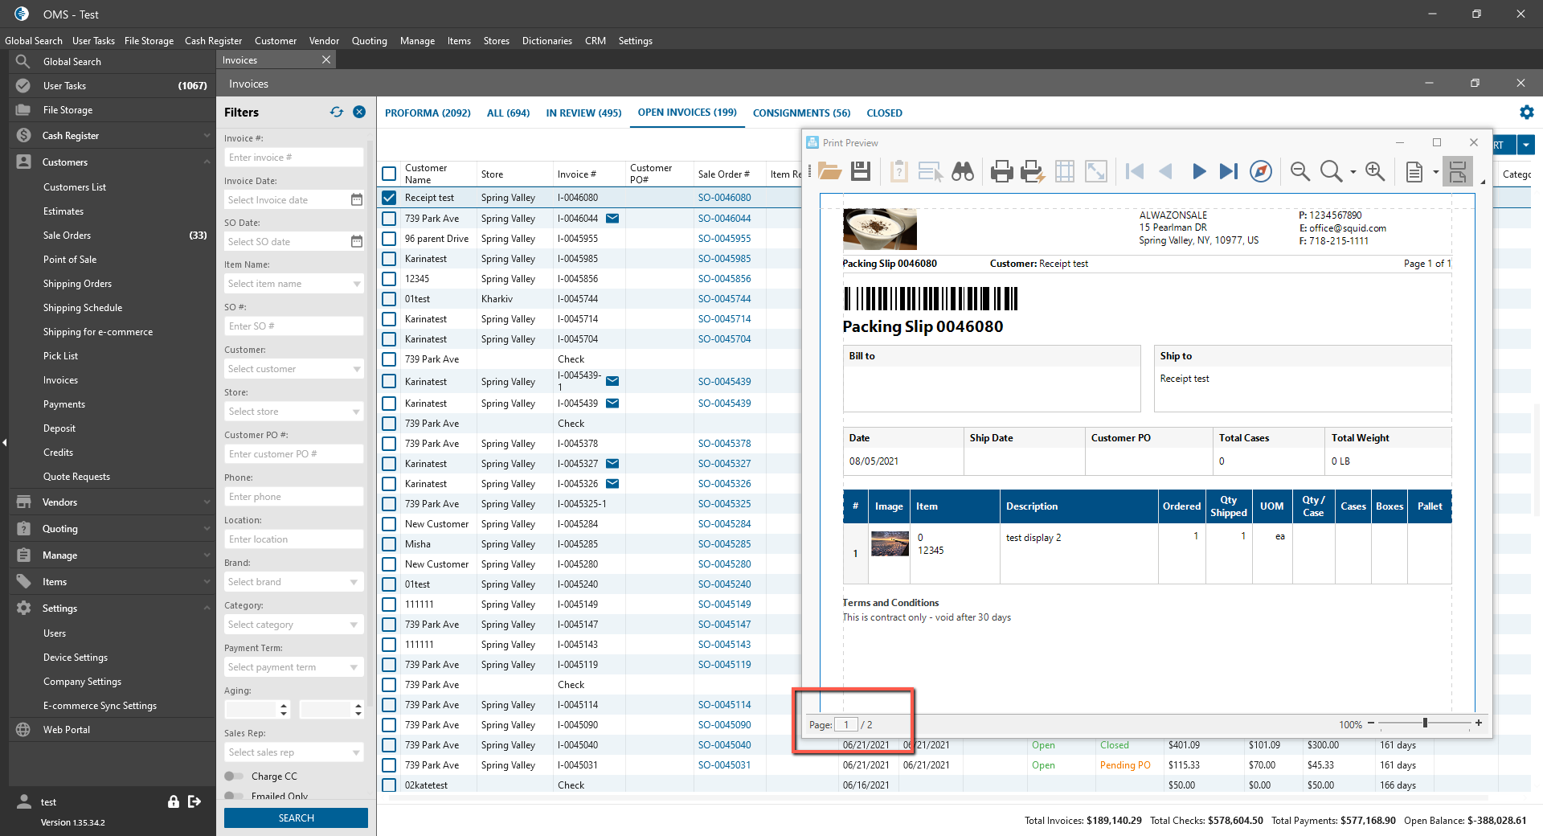The width and height of the screenshot is (1543, 836).
Task: Click the zoom in magnifier icon
Action: 1375,171
